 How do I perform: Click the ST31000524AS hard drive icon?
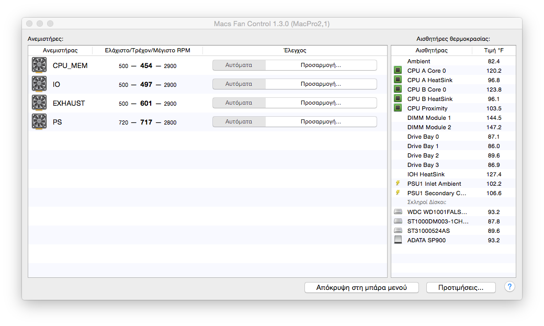pyautogui.click(x=398, y=230)
